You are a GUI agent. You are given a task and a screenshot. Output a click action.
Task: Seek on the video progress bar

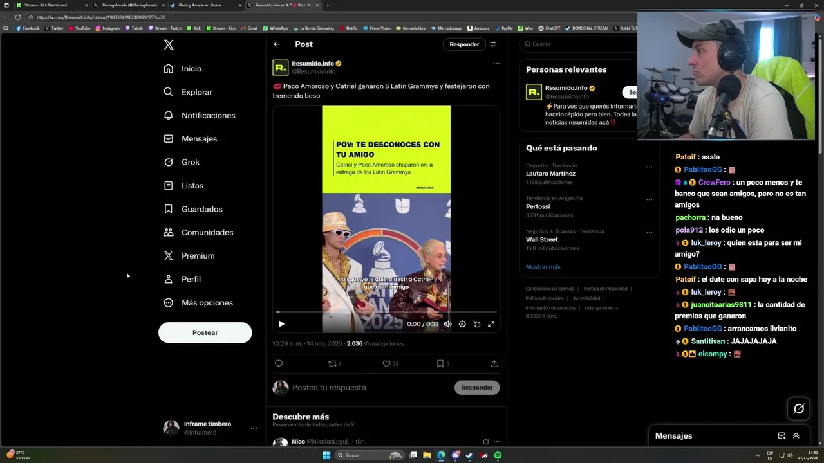pos(386,312)
